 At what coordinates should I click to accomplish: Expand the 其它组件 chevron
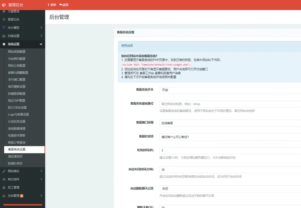(x=41, y=179)
